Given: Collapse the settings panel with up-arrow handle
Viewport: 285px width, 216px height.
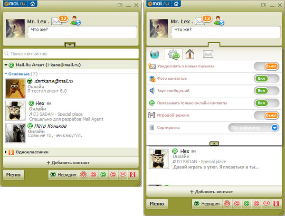Looking at the screenshot, I should click(214, 144).
